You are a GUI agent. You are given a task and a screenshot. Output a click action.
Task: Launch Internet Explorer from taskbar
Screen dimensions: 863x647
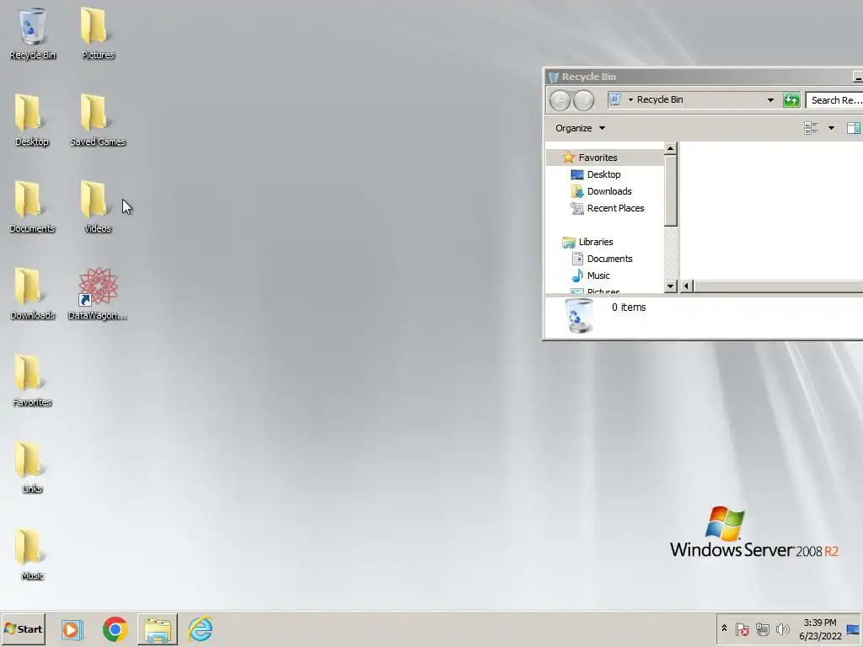201,629
